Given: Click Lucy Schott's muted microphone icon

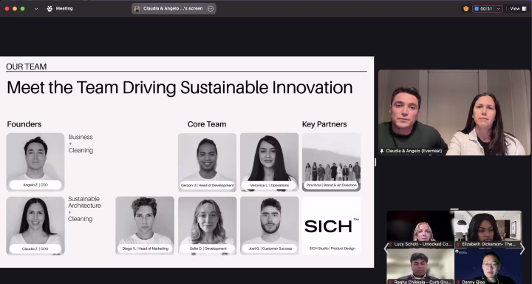Looking at the screenshot, I should 391,244.
